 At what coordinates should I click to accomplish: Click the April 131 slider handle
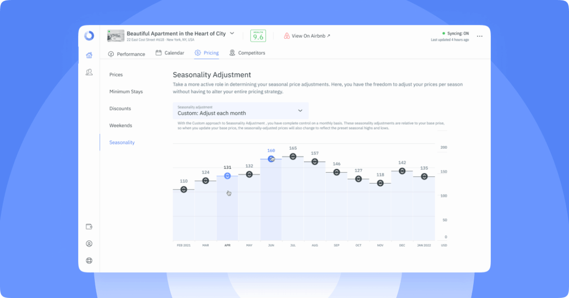coord(227,176)
